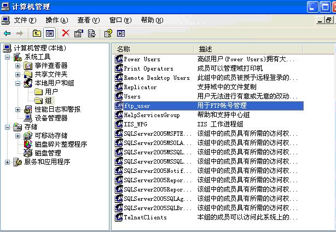Expand the 性能日志和警报 tree node
336x232 pixels.
click(x=18, y=109)
